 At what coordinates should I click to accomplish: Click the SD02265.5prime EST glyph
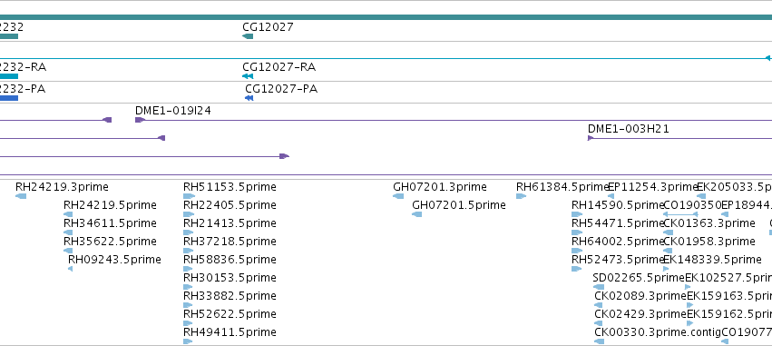599,287
